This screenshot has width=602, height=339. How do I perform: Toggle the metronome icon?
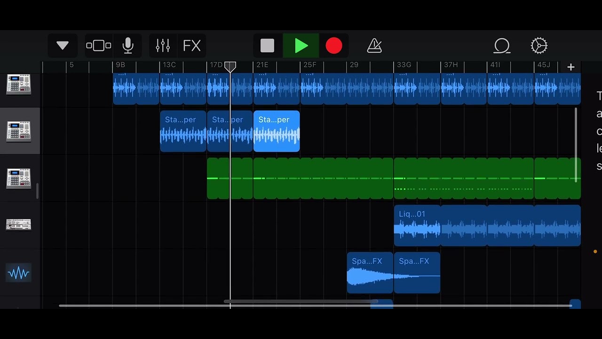click(374, 46)
